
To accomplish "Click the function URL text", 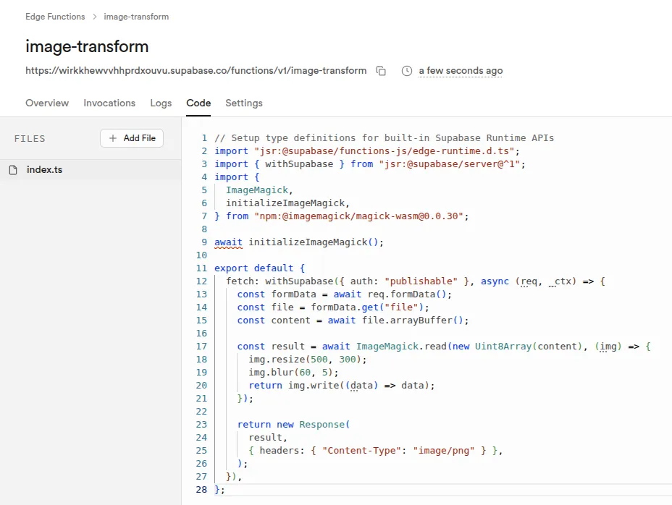I will click(196, 71).
